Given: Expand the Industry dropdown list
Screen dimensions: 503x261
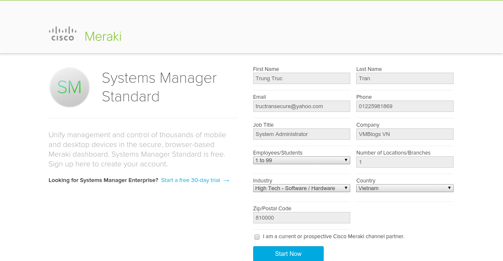Looking at the screenshot, I should [x=301, y=188].
